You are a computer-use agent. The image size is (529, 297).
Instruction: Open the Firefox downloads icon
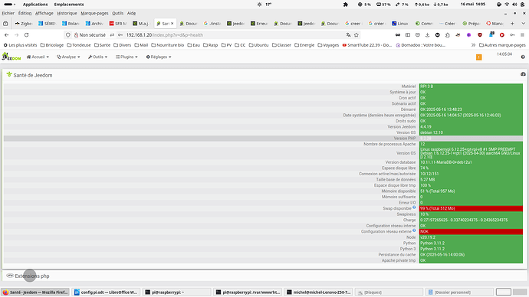[x=428, y=34]
